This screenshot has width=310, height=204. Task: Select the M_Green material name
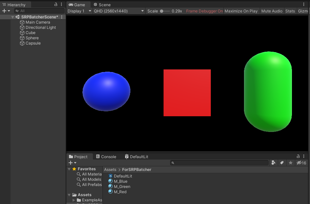tap(122, 187)
